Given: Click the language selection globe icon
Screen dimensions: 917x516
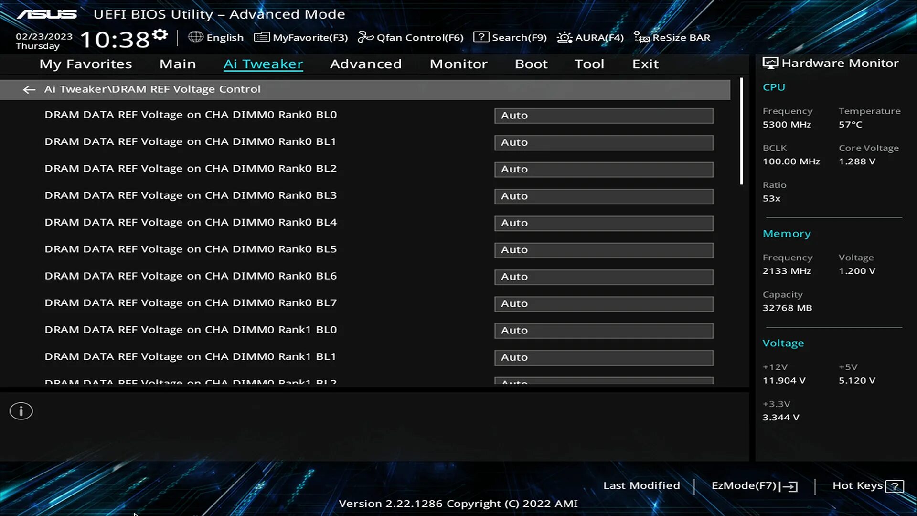Looking at the screenshot, I should click(195, 37).
